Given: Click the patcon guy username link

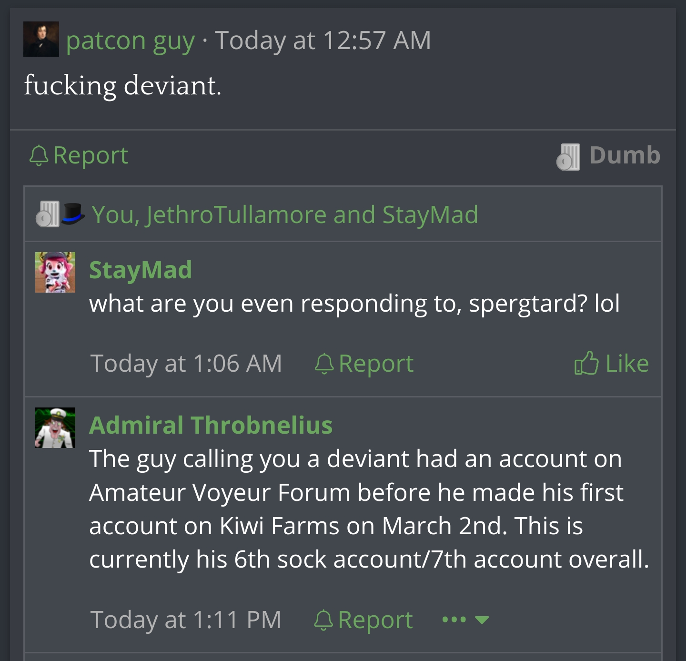Looking at the screenshot, I should coord(130,40).
